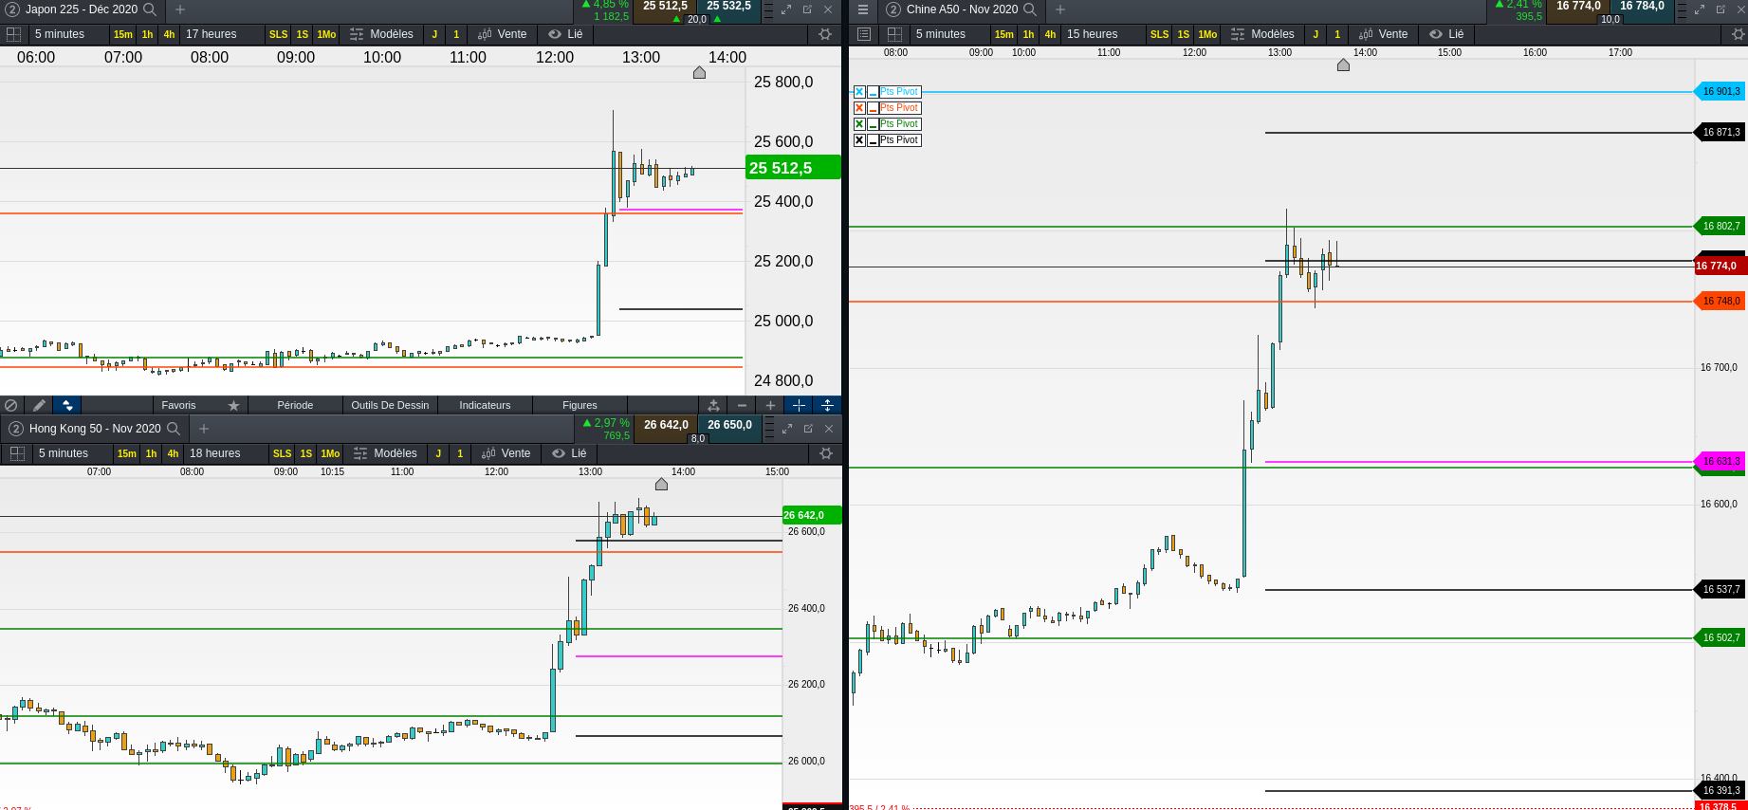Viewport: 1748px width, 810px height.
Task: Select the 4h timeframe on Chine A50
Action: [1050, 34]
